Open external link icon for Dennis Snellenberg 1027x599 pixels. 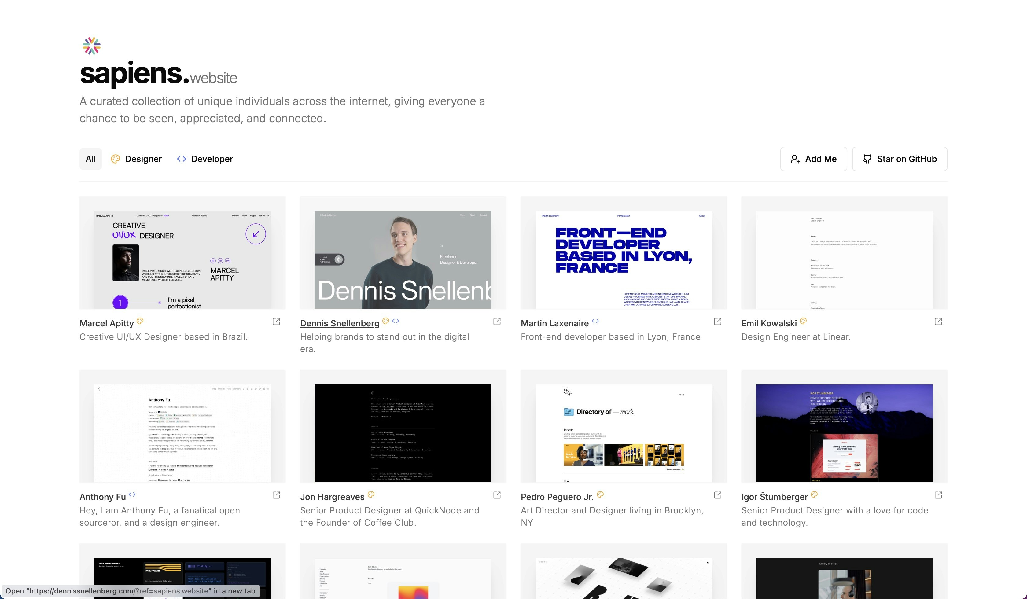click(x=497, y=322)
